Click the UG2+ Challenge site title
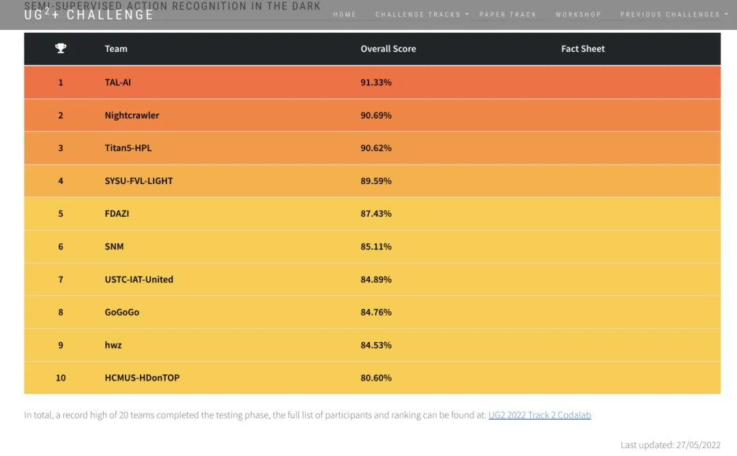Screen dimensions: 737x456 89,14
